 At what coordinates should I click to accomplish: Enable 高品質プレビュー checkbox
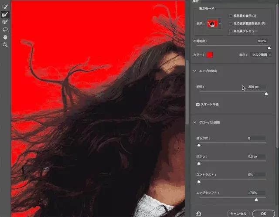coord(231,31)
